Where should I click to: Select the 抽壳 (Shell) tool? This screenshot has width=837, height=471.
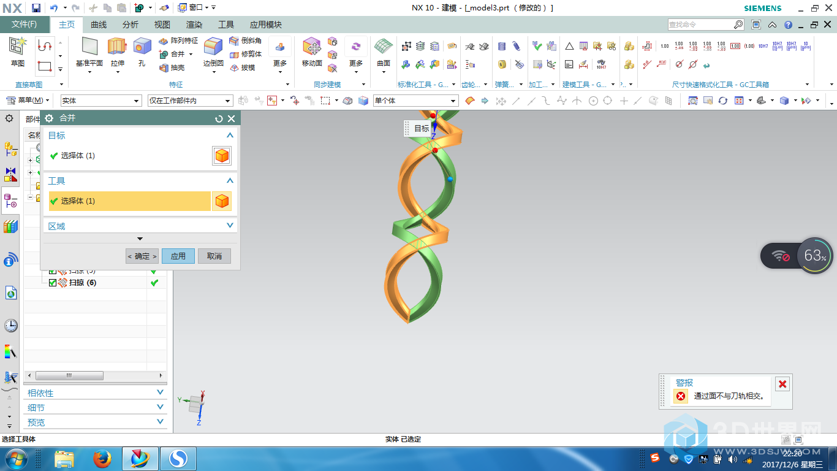[172, 67]
